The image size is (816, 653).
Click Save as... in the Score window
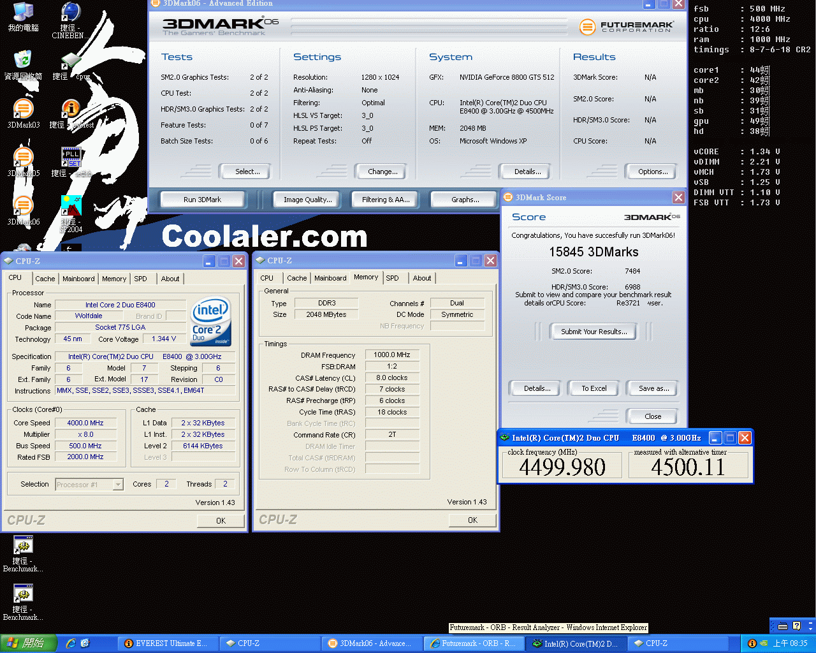[653, 388]
